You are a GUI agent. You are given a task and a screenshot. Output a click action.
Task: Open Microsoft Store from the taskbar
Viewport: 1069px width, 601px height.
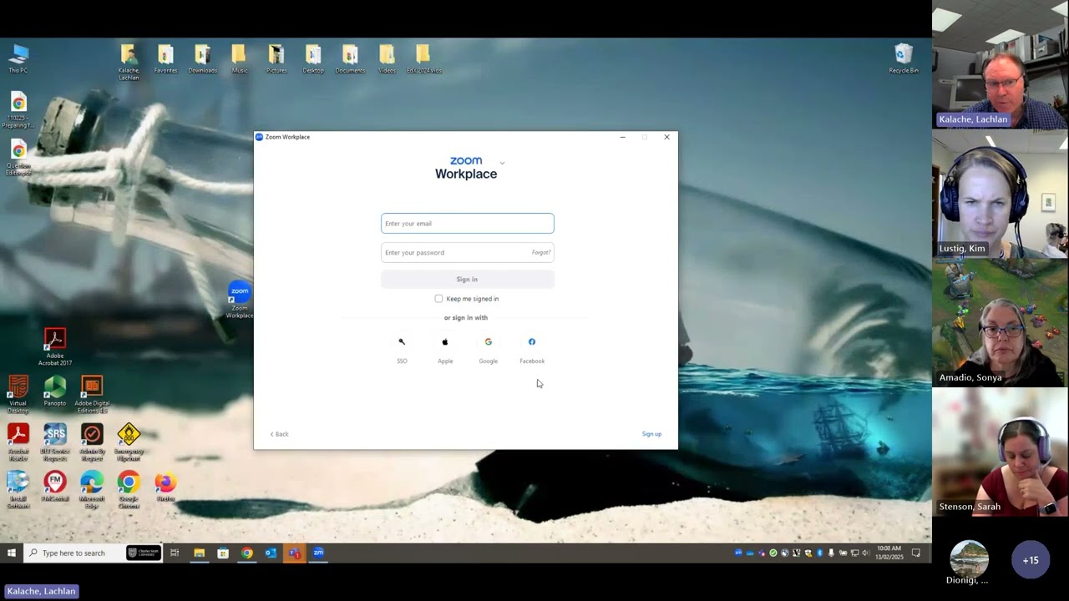coord(223,553)
